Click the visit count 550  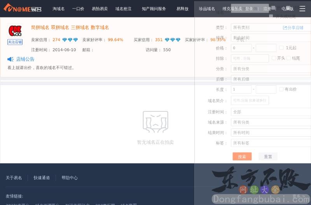[167, 50]
